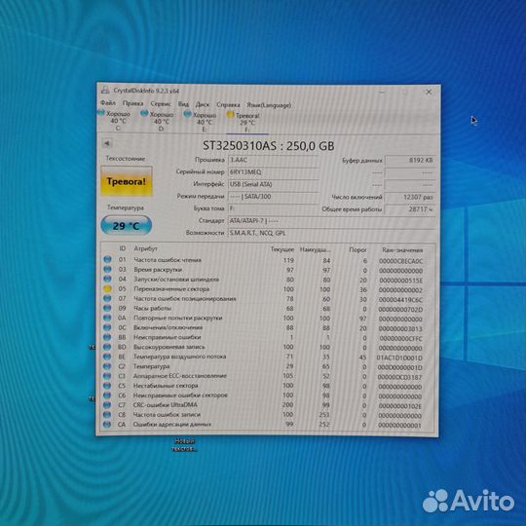Click the previous disk arrow button
This screenshot has height=526, width=526.
pyautogui.click(x=107, y=143)
